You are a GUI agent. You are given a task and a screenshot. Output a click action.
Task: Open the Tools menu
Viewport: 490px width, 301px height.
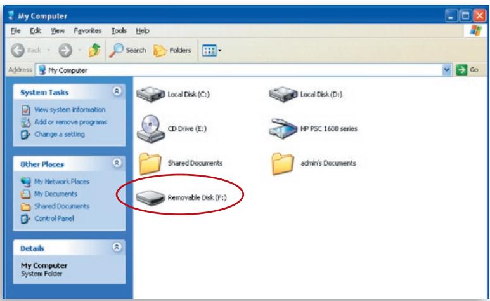[x=119, y=30]
